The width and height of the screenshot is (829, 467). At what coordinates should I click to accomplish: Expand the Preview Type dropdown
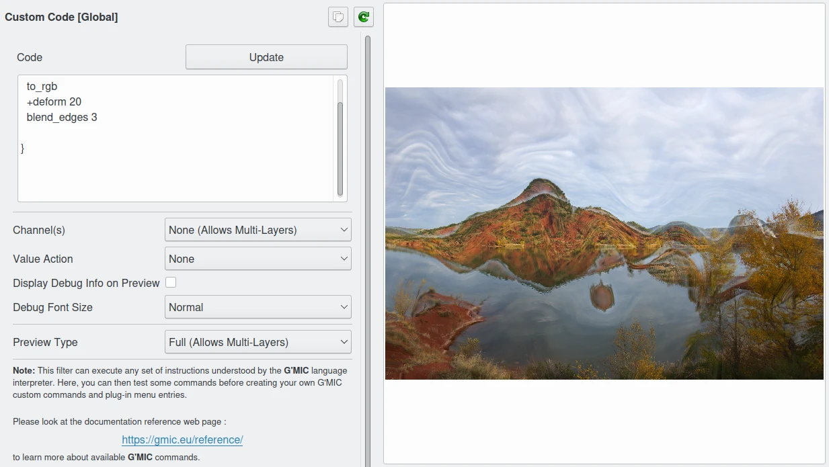tap(258, 342)
